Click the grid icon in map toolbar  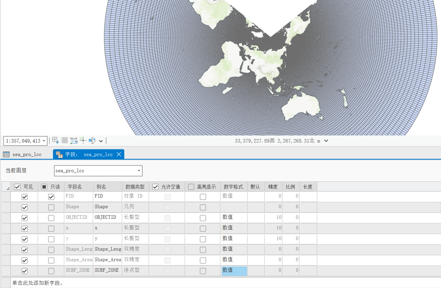65,140
